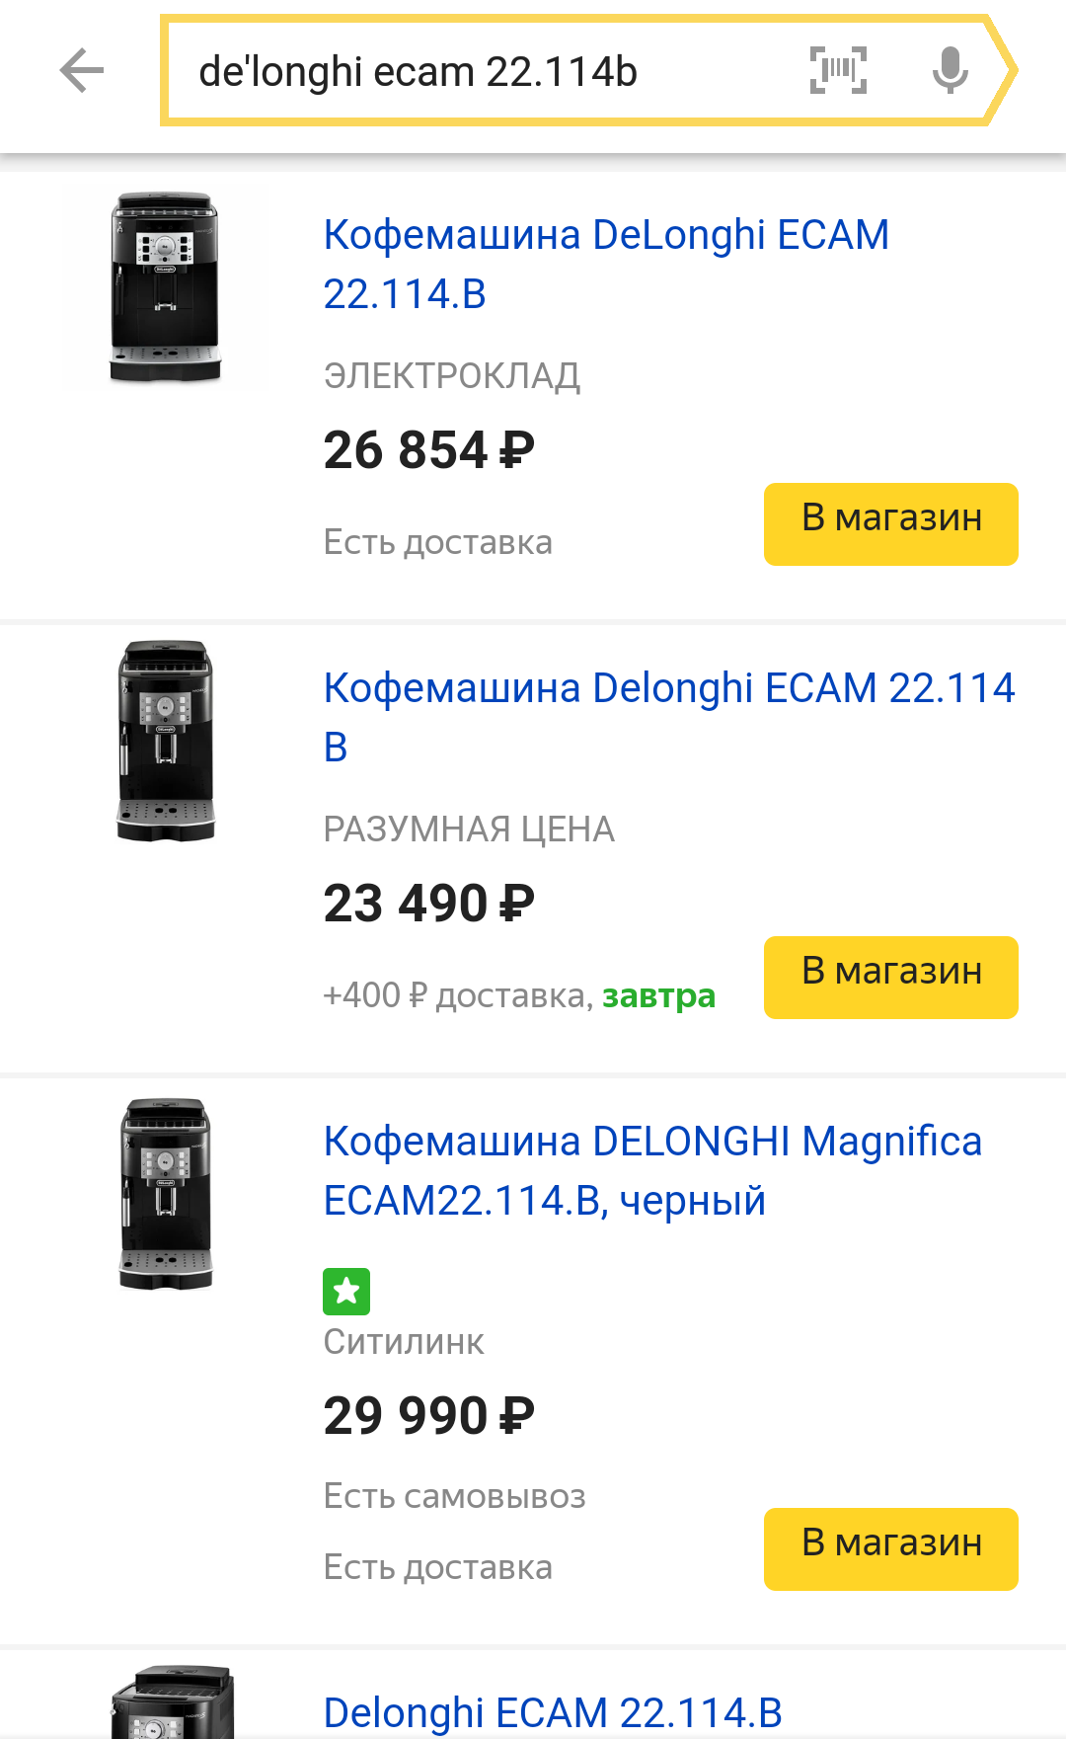Open DELONGHI Magnifica ECAM22.114.B черный link

coord(652,1170)
